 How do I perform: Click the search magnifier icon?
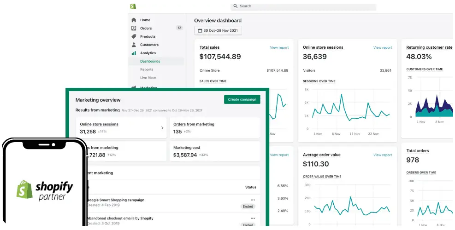coord(236,6)
